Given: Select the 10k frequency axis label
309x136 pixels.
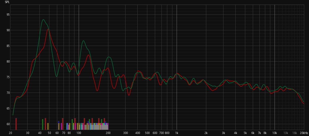Looking at the screenshot, I should click(275, 133).
